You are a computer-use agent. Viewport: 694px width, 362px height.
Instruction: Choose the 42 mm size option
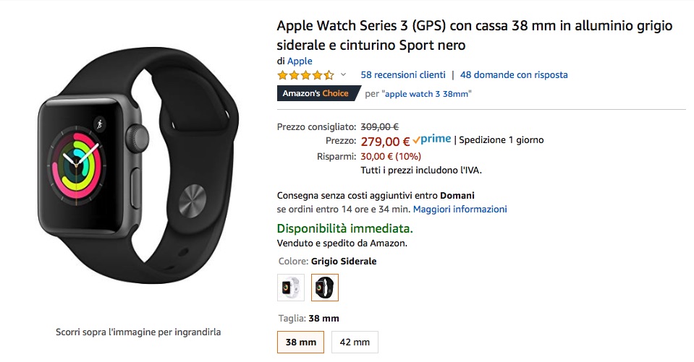tap(355, 342)
